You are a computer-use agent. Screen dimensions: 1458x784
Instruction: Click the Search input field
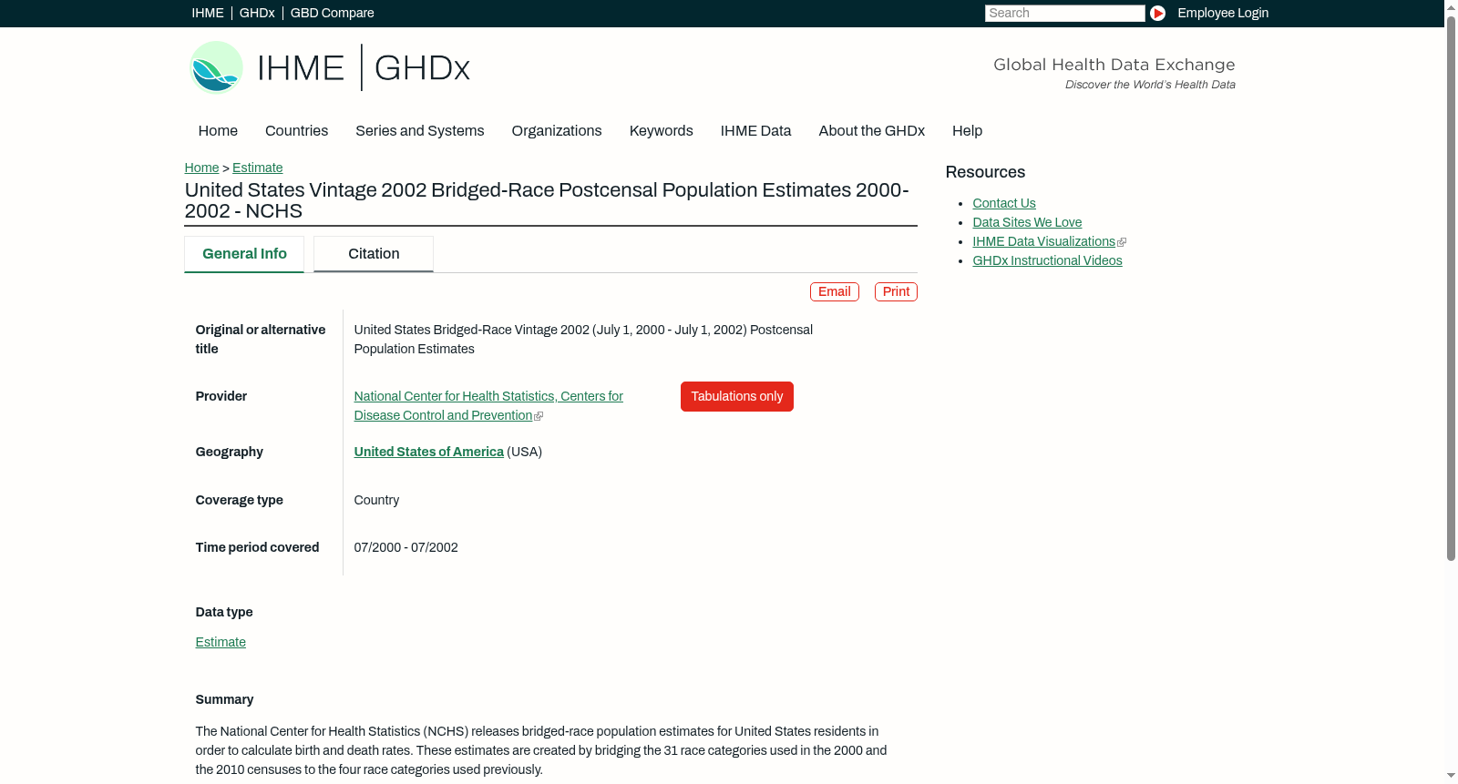pos(1064,13)
